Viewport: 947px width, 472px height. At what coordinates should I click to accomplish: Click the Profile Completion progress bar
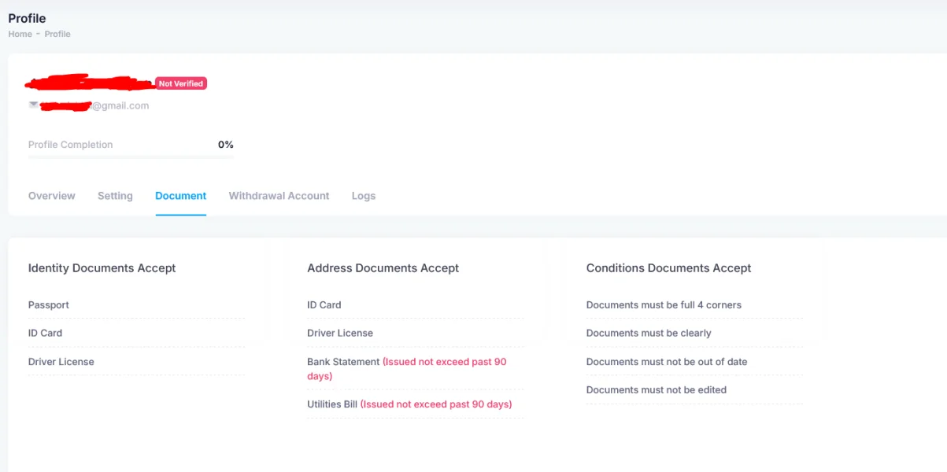[131, 157]
